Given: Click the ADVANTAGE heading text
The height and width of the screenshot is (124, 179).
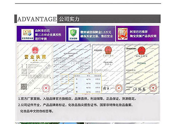Looking at the screenshot, I should (37, 19).
